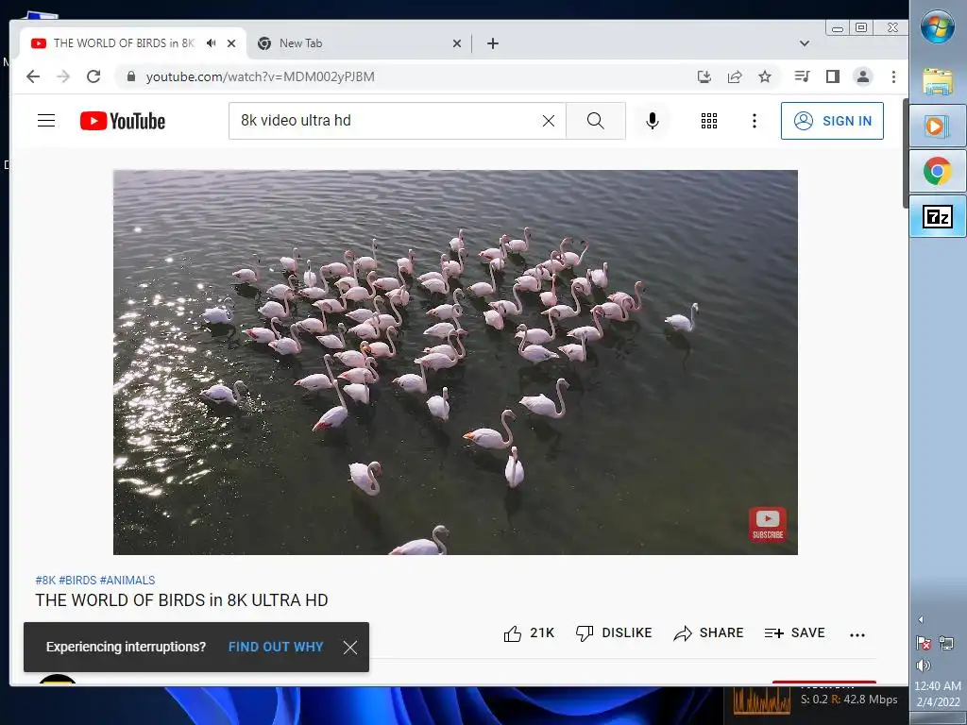The height and width of the screenshot is (725, 967).
Task: Open YouTube hamburger guide menu
Action: pyautogui.click(x=46, y=120)
